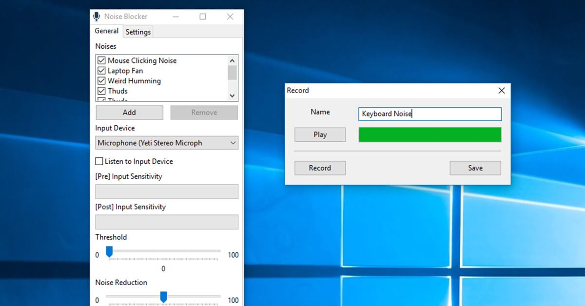The image size is (585, 306).
Task: Toggle the Laptop Fan noise checkbox
Action: [101, 71]
